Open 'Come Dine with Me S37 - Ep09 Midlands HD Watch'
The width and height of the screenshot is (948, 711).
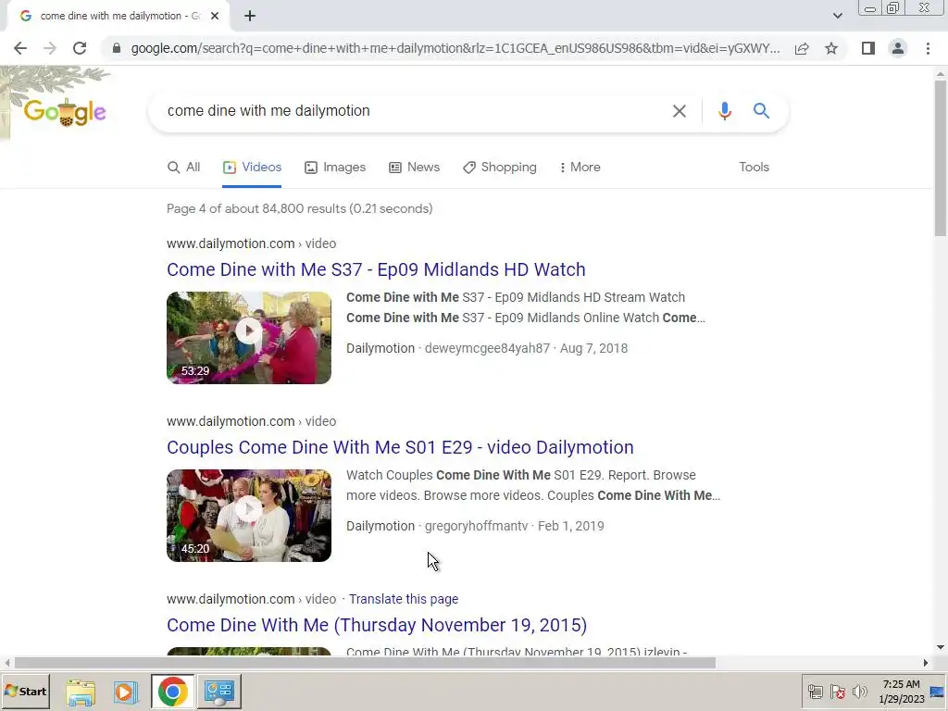[376, 269]
